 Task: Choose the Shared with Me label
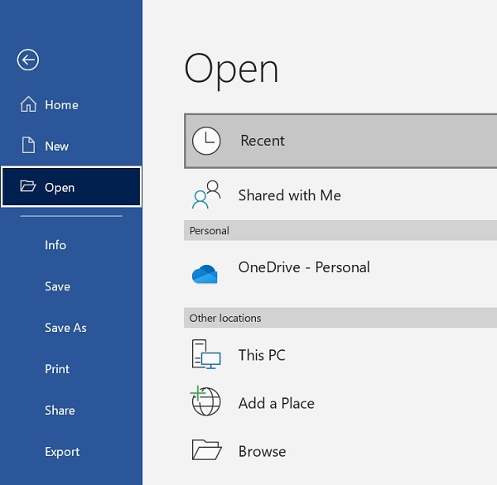(290, 195)
